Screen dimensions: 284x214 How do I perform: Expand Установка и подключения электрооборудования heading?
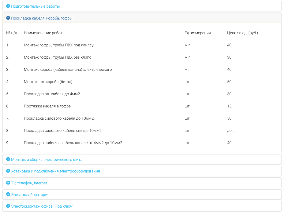pos(55,171)
